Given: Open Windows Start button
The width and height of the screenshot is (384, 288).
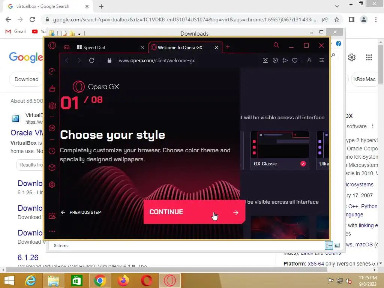Looking at the screenshot, I should click(x=9, y=280).
